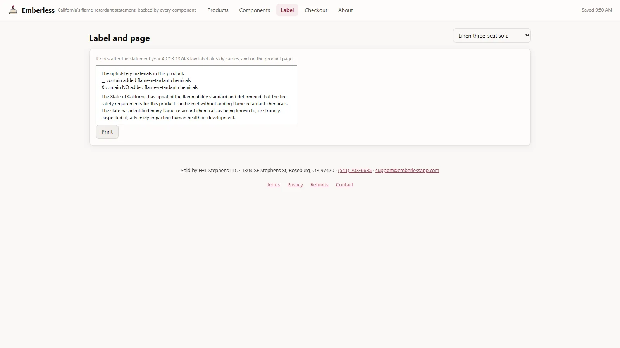
Task: Open the Products page
Action: pyautogui.click(x=218, y=10)
